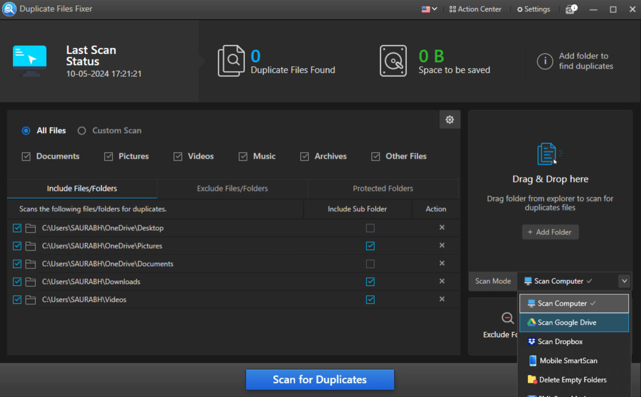Disable sub folder for OneDrive\Pictures
This screenshot has width=641, height=397.
pyautogui.click(x=370, y=246)
